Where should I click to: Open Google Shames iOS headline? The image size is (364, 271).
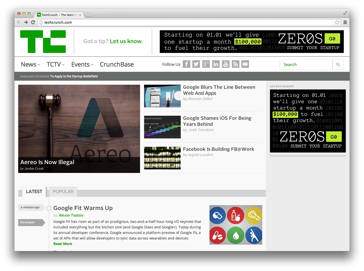(x=217, y=121)
